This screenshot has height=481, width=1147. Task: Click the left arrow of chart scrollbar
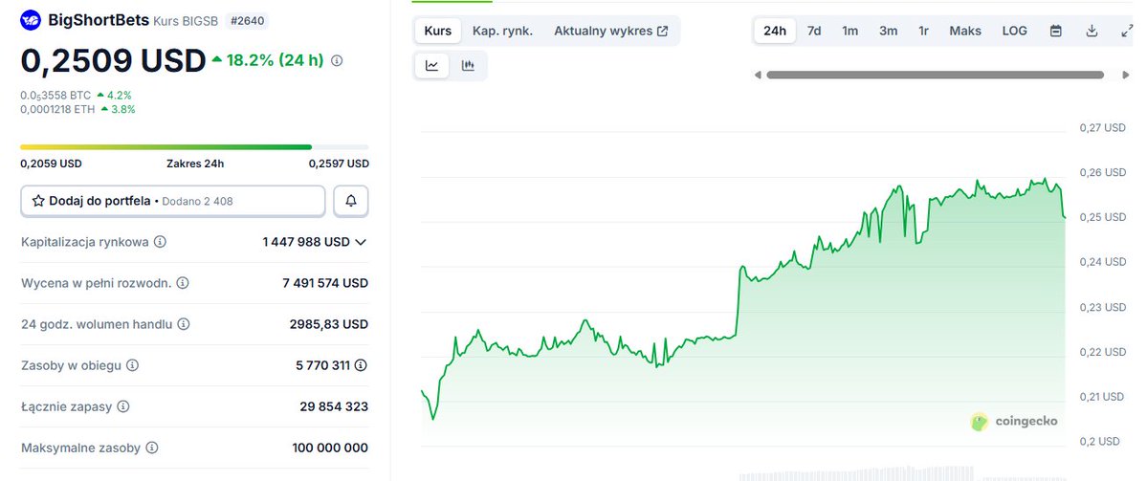tap(758, 75)
